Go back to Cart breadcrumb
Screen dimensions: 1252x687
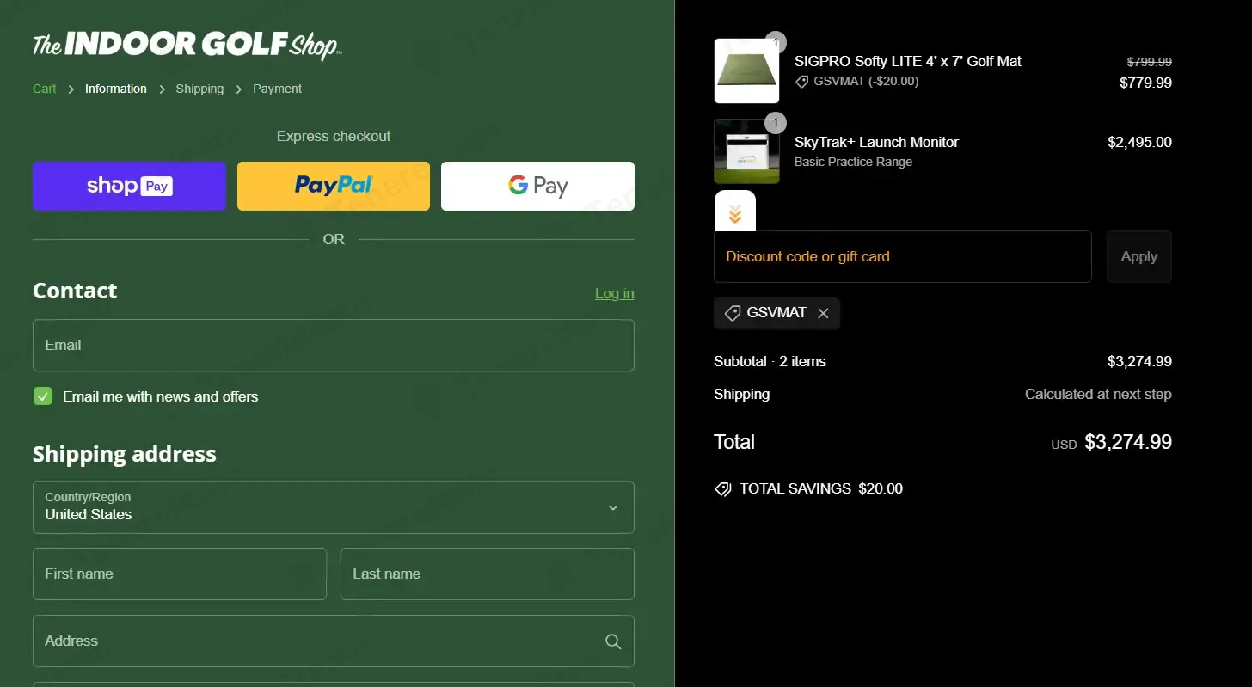pos(45,89)
